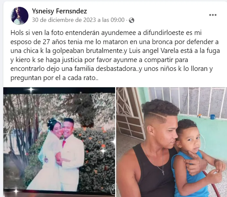
Task: Click the blue mug in the right photo
Action: pos(213,117)
